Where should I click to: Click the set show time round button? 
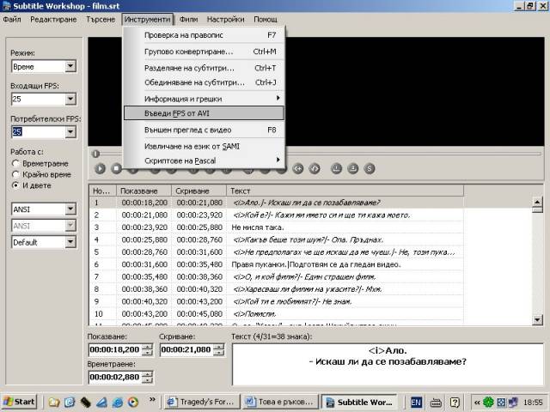[x=336, y=168]
